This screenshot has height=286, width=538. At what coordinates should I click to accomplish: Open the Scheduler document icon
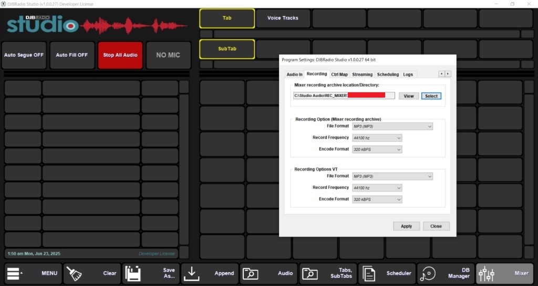pyautogui.click(x=369, y=273)
